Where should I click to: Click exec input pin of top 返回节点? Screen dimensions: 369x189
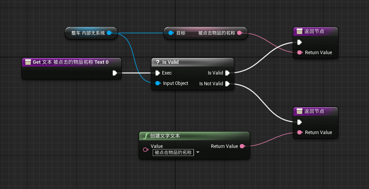tap(300, 42)
